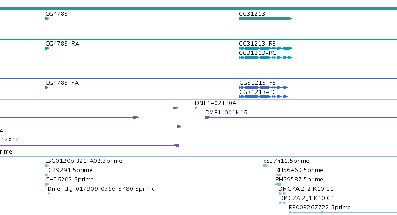397x215 pixels.
Task: Click the ESG0120b.B21_A02.3prime EST glyph
Action: pos(47,166)
